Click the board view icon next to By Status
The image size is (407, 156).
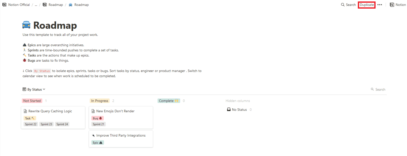click(24, 89)
